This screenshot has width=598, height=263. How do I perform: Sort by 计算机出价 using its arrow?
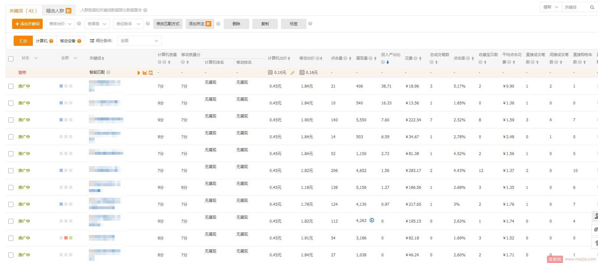click(x=289, y=58)
